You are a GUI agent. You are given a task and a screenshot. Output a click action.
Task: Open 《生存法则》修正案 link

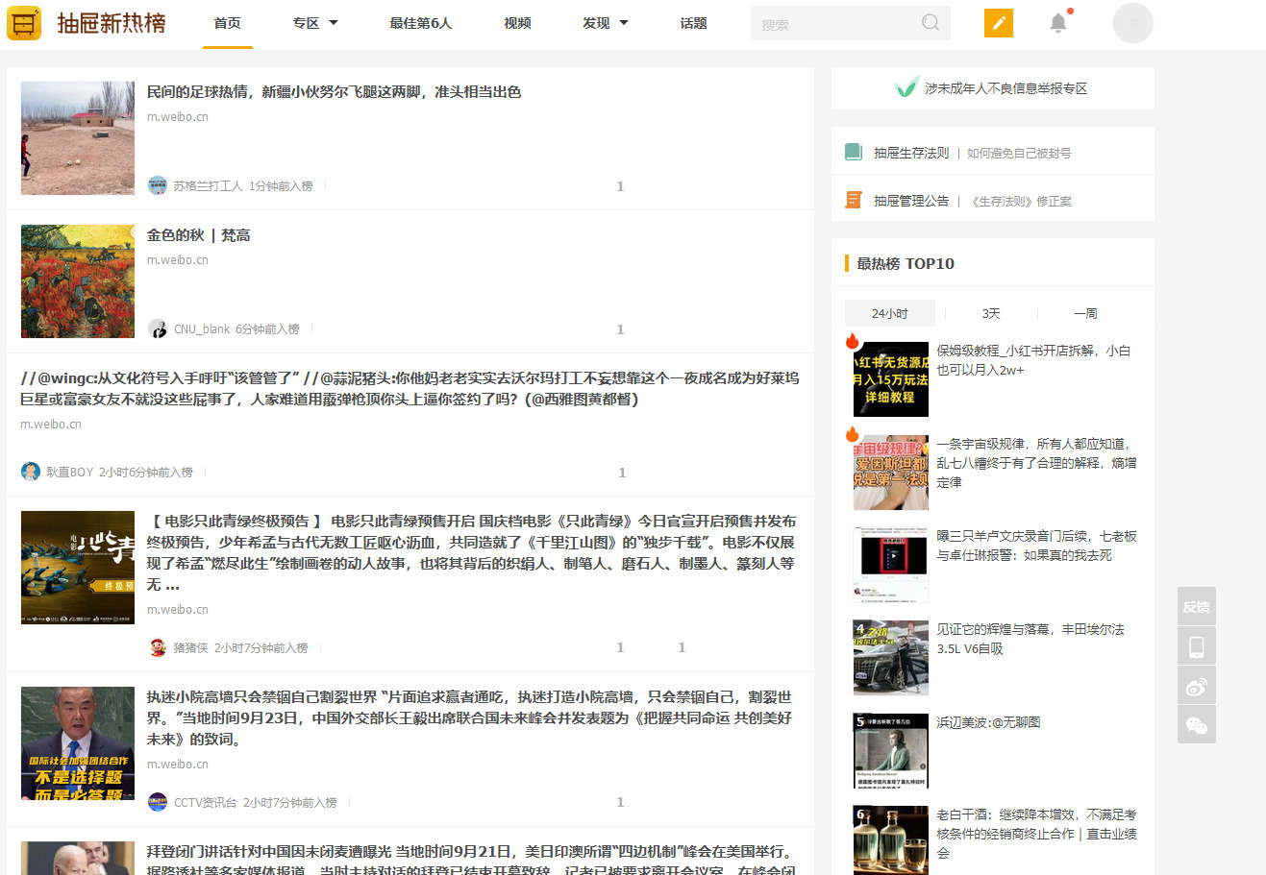[1019, 201]
